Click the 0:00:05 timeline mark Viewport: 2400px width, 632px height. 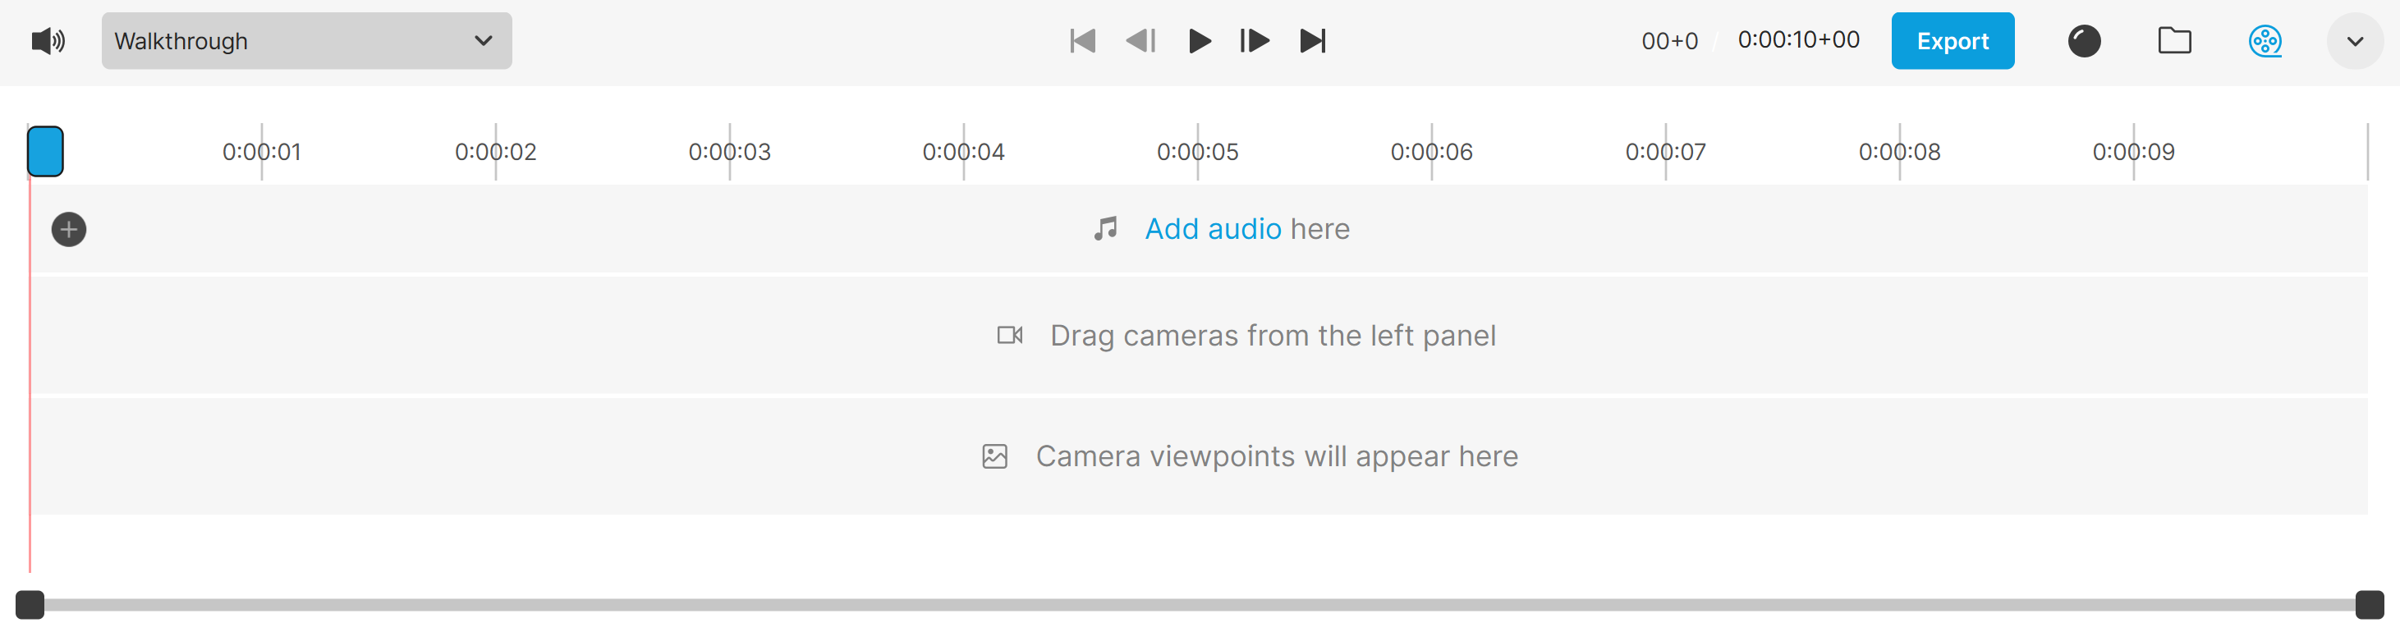tap(1197, 152)
